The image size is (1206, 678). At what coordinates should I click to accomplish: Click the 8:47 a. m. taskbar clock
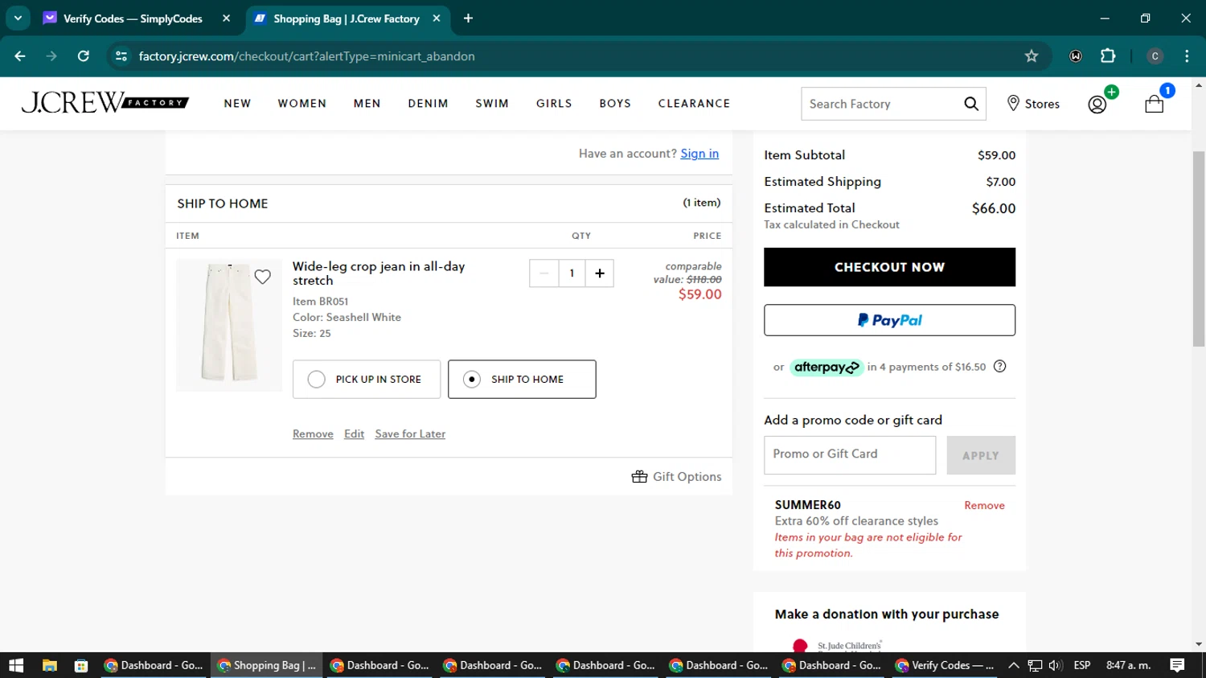point(1128,665)
